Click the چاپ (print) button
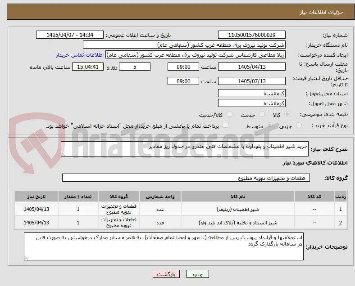Image resolution: width=355 pixels, height=286 pixels. (198, 274)
